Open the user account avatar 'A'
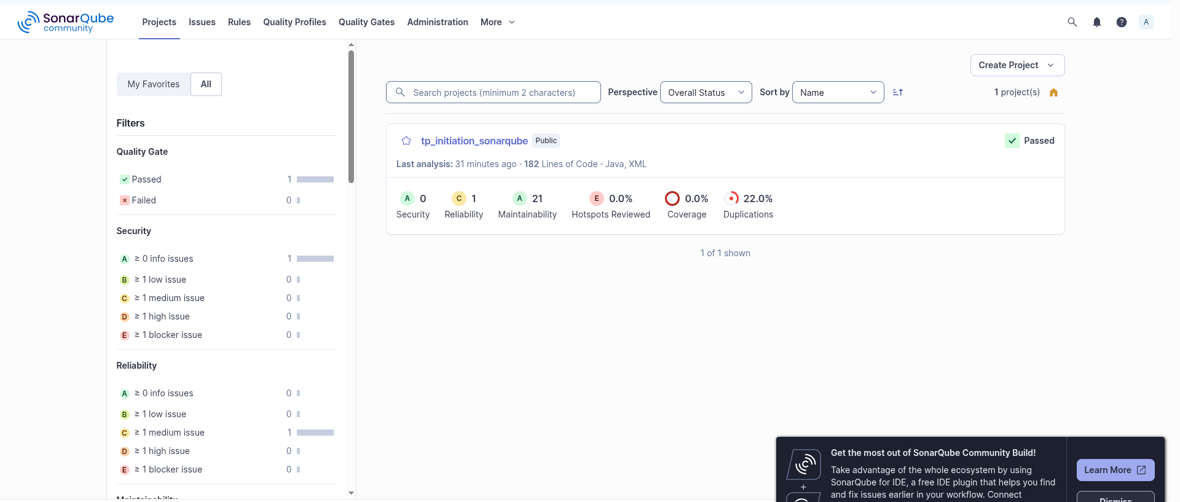The image size is (1180, 502). pos(1146,22)
